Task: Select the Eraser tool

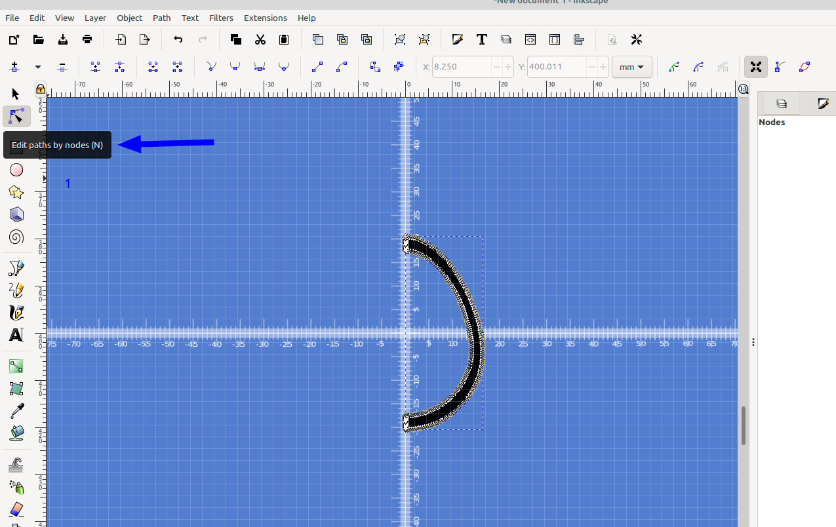Action: point(16,509)
